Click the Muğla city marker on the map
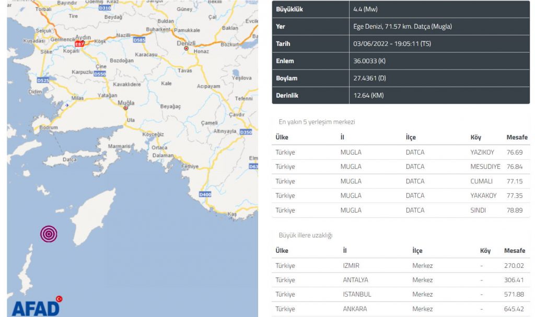This screenshot has width=535, height=317. point(125,108)
